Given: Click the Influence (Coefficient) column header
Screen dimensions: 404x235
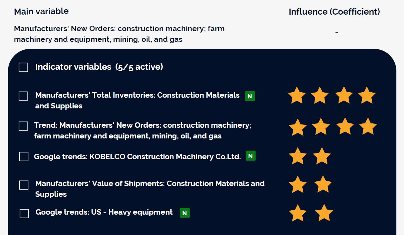Looking at the screenshot, I should pyautogui.click(x=334, y=12).
